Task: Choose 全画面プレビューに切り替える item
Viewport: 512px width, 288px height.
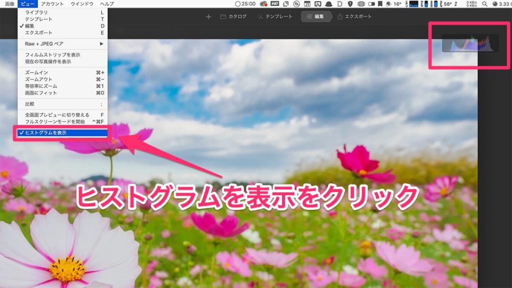Action: click(x=62, y=115)
